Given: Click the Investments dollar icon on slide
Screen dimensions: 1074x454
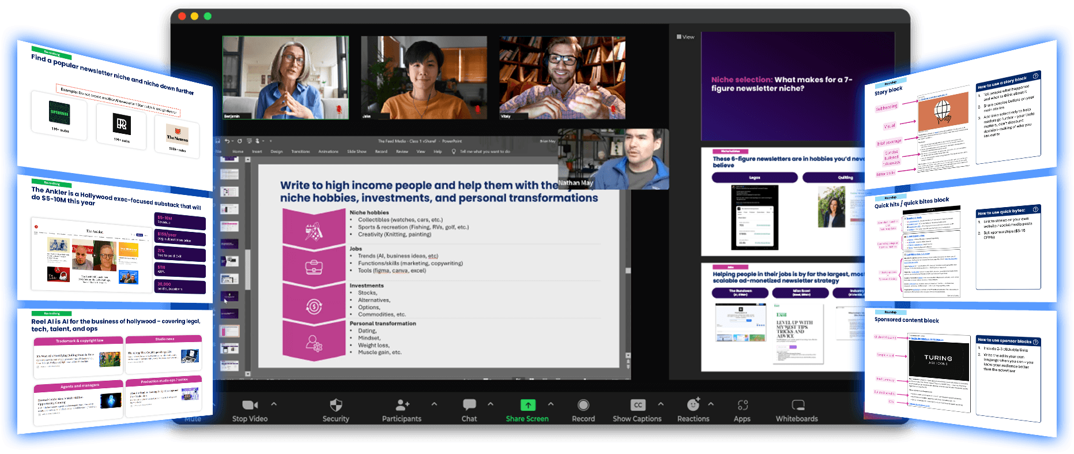Looking at the screenshot, I should (314, 306).
